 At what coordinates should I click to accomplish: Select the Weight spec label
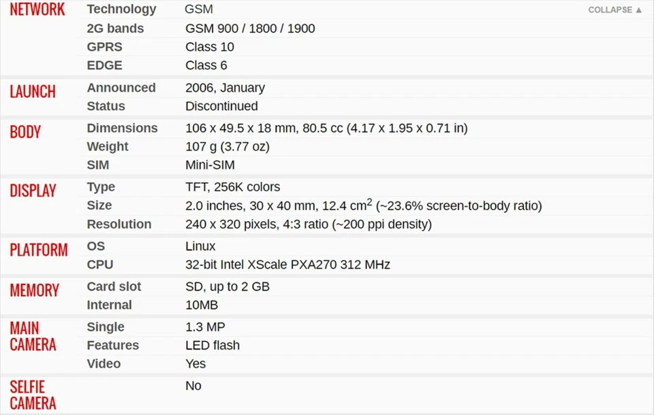click(107, 146)
